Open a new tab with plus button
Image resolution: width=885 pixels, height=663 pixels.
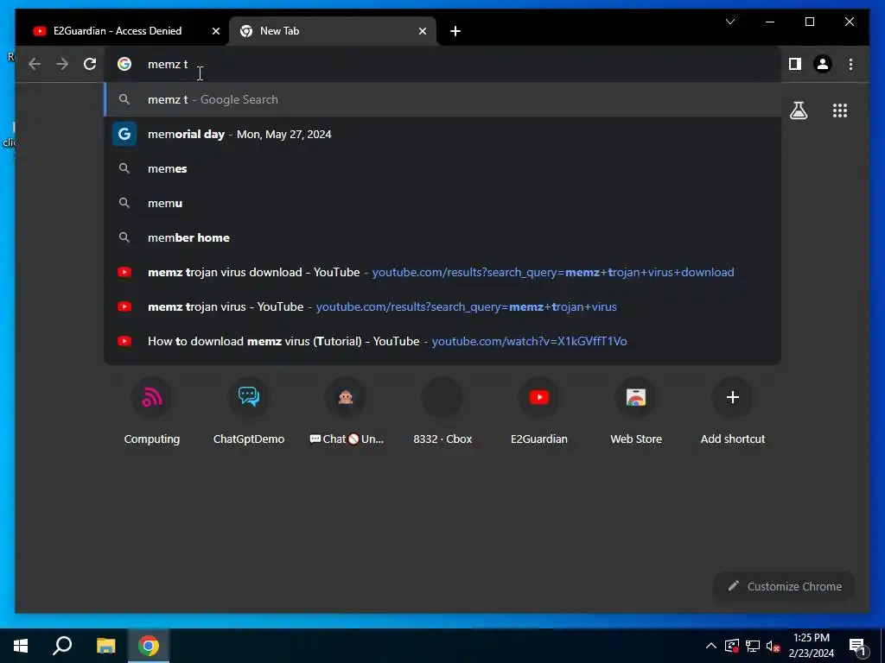(x=455, y=31)
